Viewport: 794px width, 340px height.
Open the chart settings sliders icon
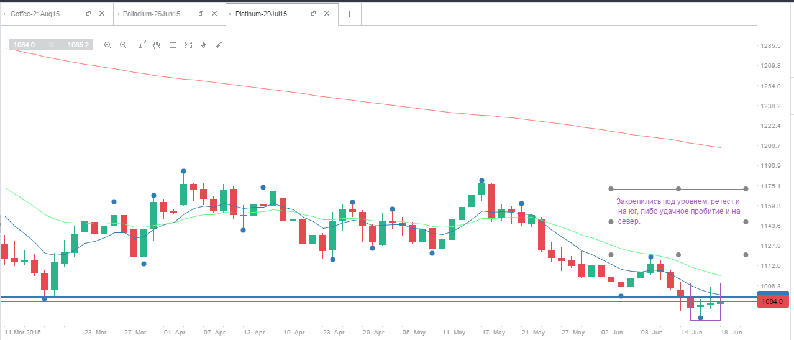[x=173, y=45]
